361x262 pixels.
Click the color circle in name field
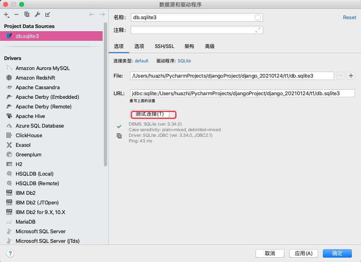[258, 18]
